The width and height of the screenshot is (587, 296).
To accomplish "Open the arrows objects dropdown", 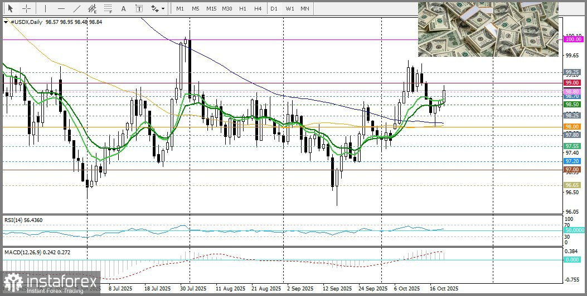I will pos(157,8).
